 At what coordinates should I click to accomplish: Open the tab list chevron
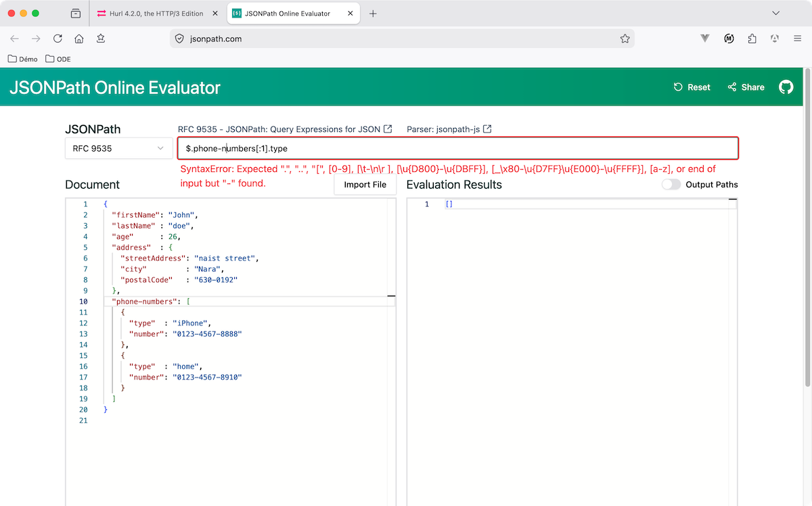(x=775, y=13)
